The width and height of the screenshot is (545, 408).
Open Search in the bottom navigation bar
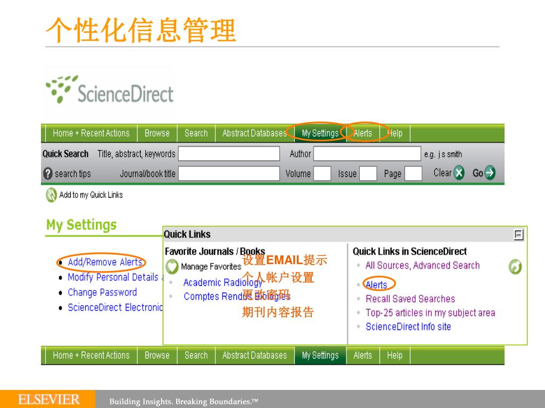pos(196,355)
